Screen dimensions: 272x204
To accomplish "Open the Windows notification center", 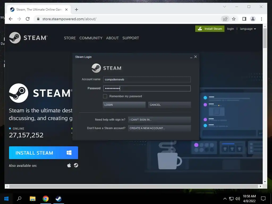I will (x=263, y=199).
